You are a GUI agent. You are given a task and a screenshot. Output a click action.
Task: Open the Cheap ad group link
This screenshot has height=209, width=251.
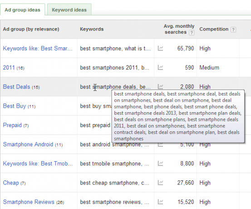tap(11, 183)
